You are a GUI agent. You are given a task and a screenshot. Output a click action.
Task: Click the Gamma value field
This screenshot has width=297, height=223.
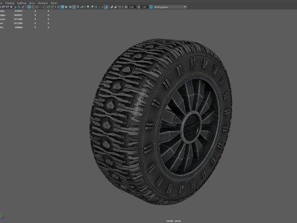click(x=144, y=7)
